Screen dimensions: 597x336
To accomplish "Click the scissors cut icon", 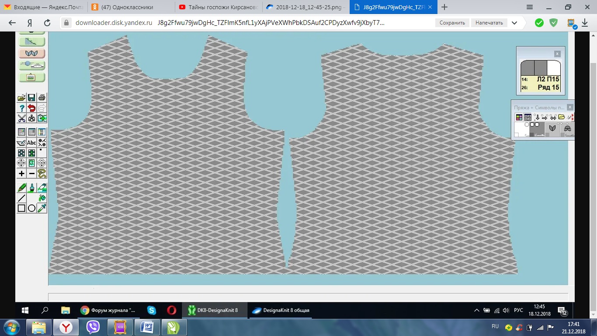I will click(21, 118).
